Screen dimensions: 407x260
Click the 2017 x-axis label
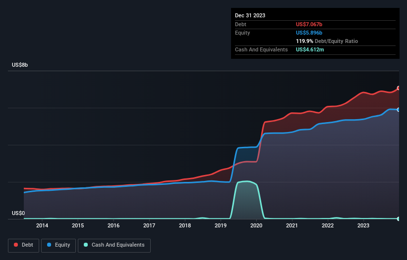tap(149, 225)
